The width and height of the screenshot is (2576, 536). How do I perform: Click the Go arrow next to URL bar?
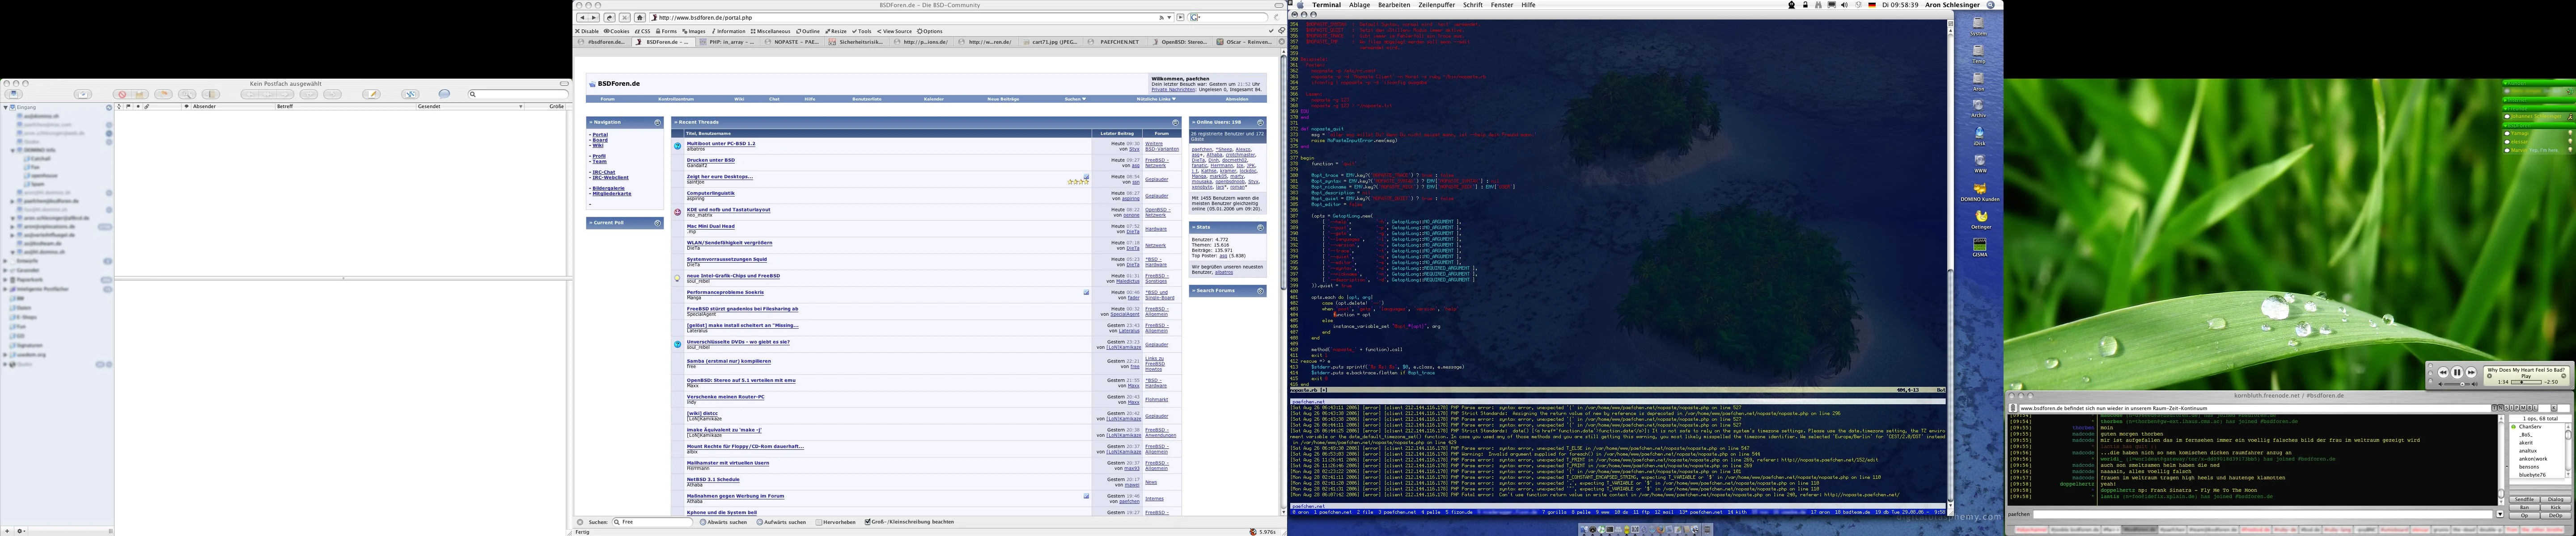coord(1180,17)
